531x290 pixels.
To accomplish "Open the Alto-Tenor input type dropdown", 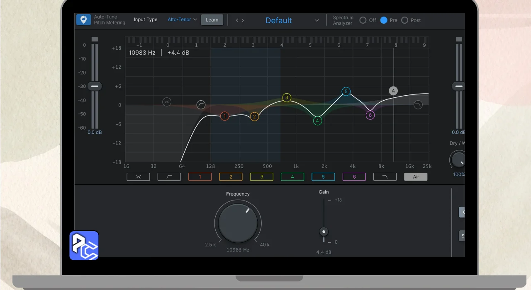I will [183, 19].
